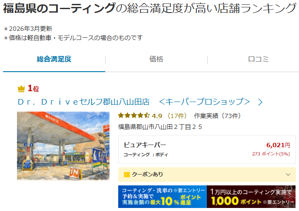This screenshot has width=299, height=211.
Task: Open the Dr. Drive セルフ郡山八山田店 shop link
Action: coord(134,102)
